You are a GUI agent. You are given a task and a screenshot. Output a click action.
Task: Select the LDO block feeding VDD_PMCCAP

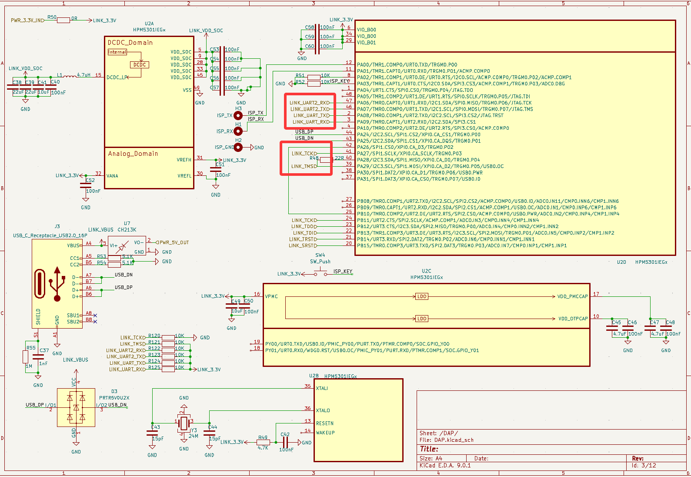422,296
